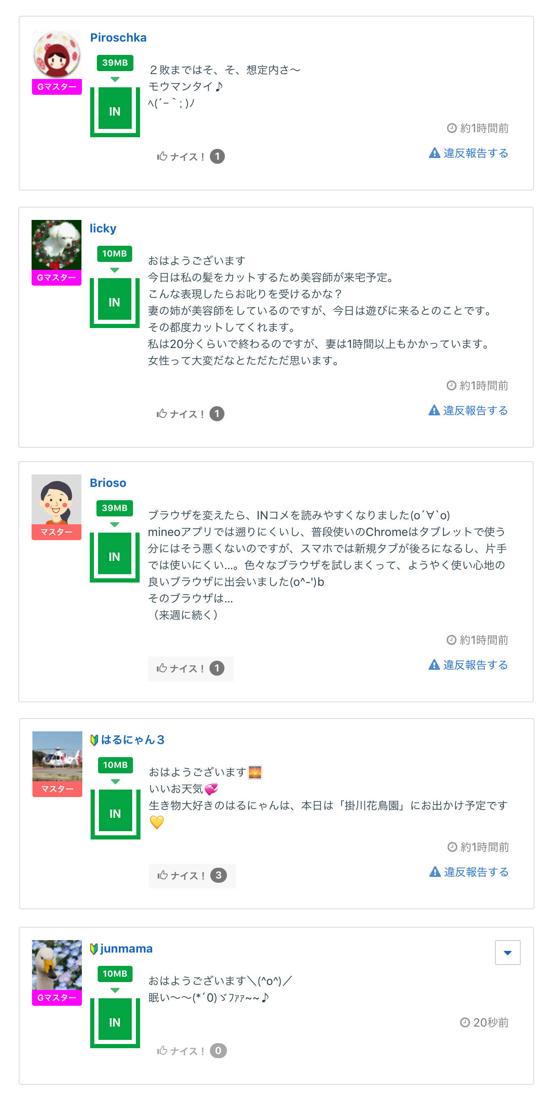Open Piroschka's user profile name link
Viewport: 554px width, 1101px height.
[118, 37]
